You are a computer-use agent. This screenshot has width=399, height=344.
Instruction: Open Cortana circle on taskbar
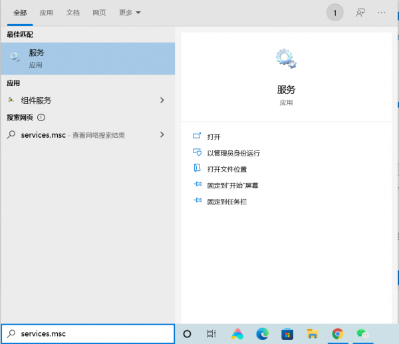tap(187, 334)
